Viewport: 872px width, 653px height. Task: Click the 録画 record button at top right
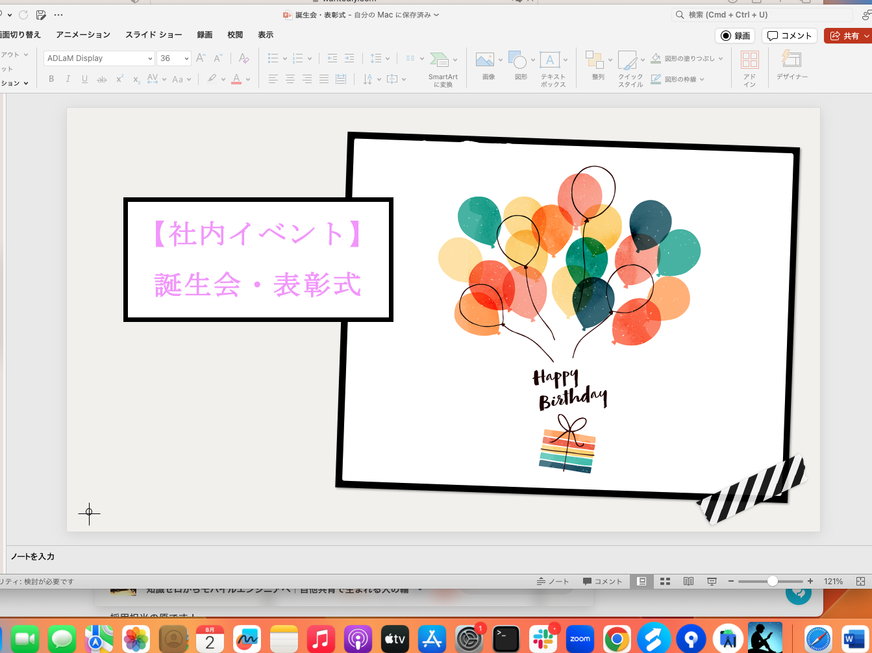click(735, 36)
